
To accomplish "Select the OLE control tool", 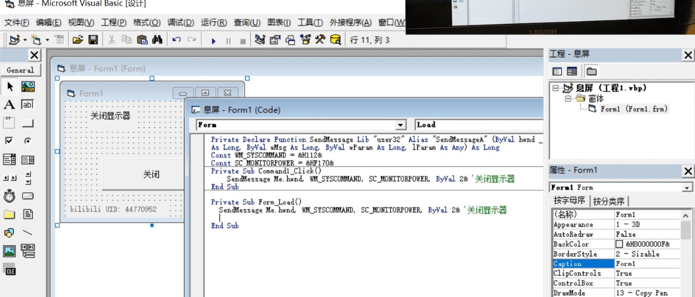I will point(9,269).
